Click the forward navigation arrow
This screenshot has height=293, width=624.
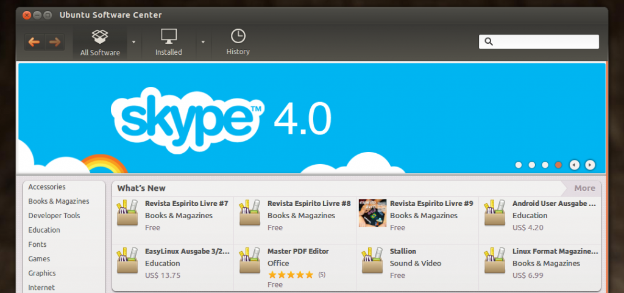pyautogui.click(x=54, y=42)
